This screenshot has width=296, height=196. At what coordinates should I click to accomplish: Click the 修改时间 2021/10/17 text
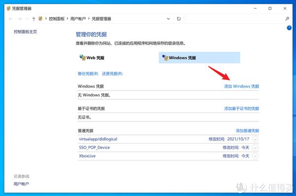click(229, 139)
